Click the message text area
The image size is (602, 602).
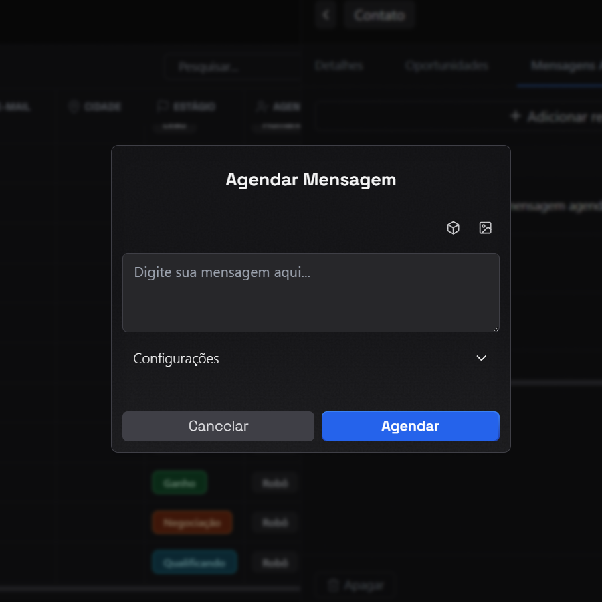point(310,292)
